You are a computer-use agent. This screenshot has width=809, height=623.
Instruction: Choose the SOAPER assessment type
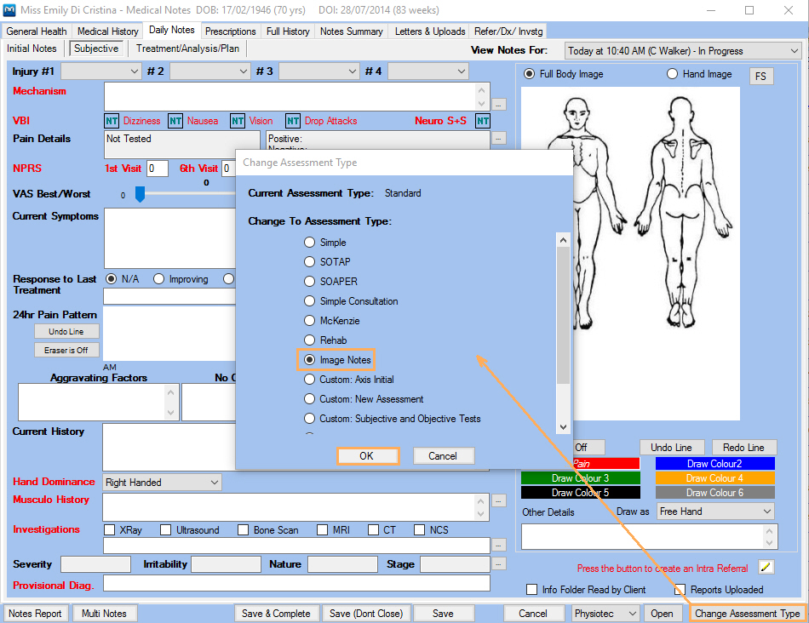coord(309,282)
